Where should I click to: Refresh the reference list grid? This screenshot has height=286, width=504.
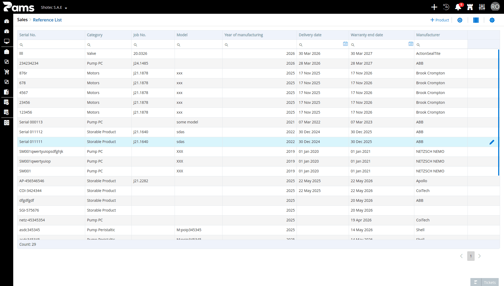tap(460, 20)
